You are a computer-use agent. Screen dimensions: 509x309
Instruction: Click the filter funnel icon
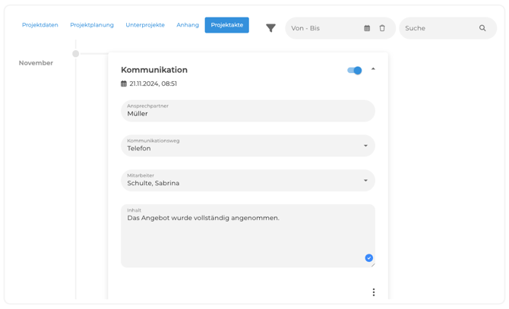click(x=270, y=28)
